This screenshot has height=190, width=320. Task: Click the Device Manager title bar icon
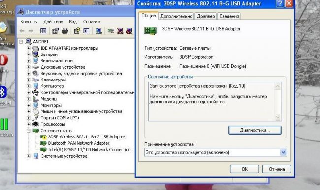click(21, 12)
